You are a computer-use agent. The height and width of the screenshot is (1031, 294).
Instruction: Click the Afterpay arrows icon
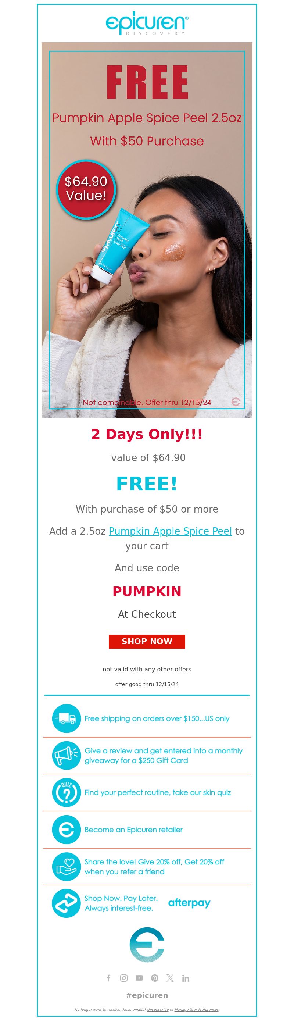point(67,903)
